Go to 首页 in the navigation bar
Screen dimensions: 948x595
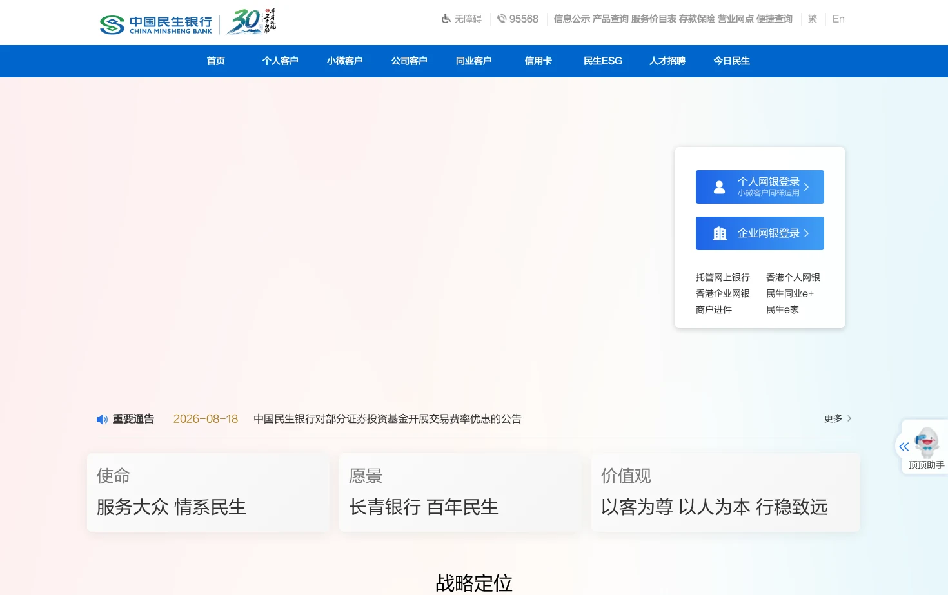click(216, 61)
